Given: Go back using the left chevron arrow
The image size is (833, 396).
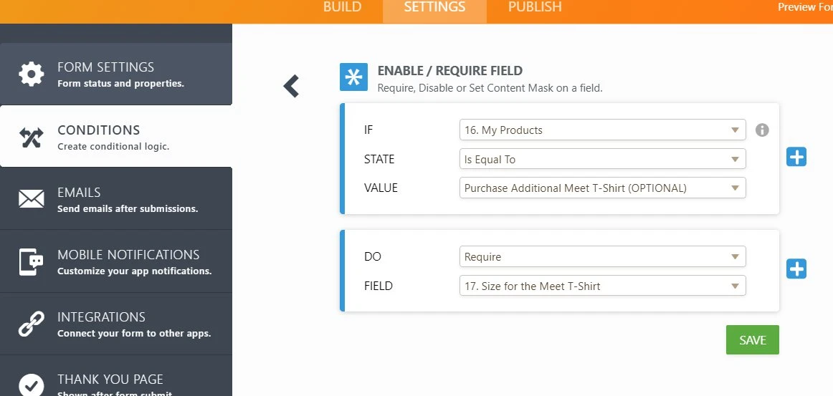Looking at the screenshot, I should pos(291,85).
